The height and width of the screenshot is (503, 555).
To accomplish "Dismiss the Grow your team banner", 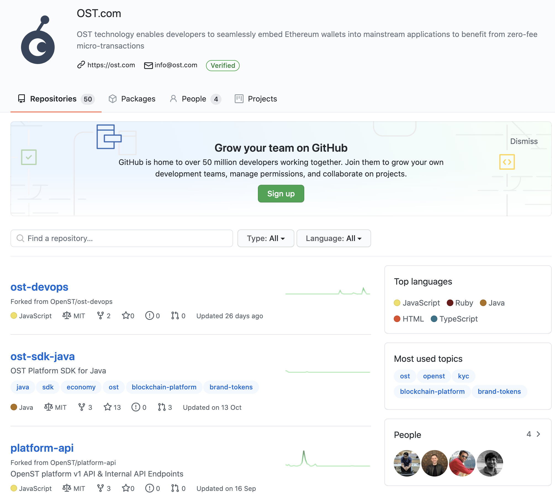I will point(524,141).
